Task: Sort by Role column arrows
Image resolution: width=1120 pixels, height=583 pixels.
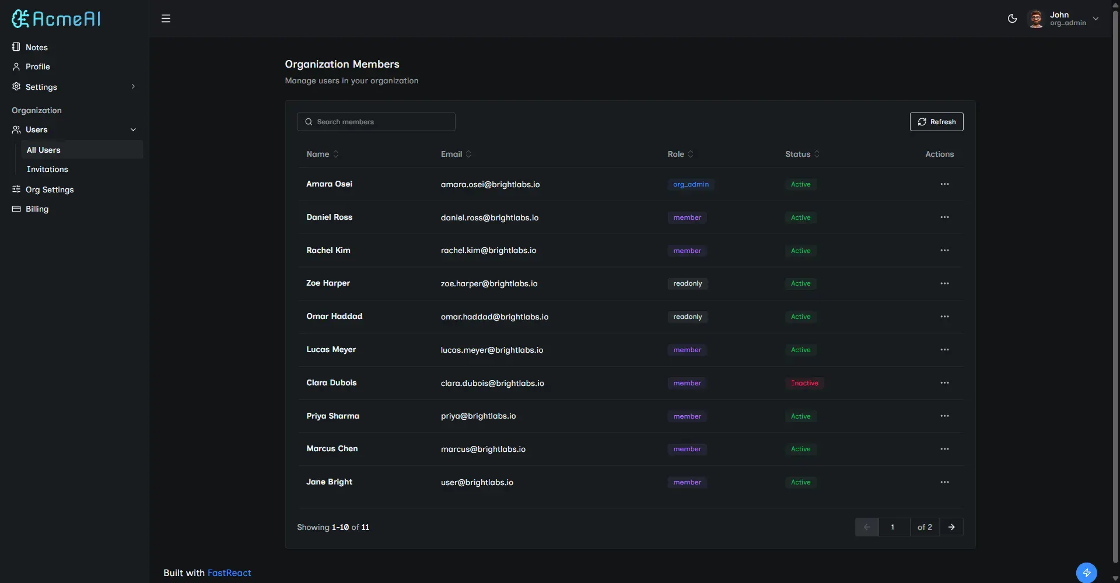Action: 691,154
